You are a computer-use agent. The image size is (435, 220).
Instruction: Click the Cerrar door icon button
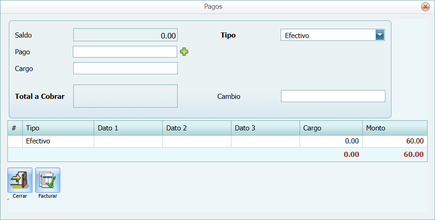tap(20, 180)
